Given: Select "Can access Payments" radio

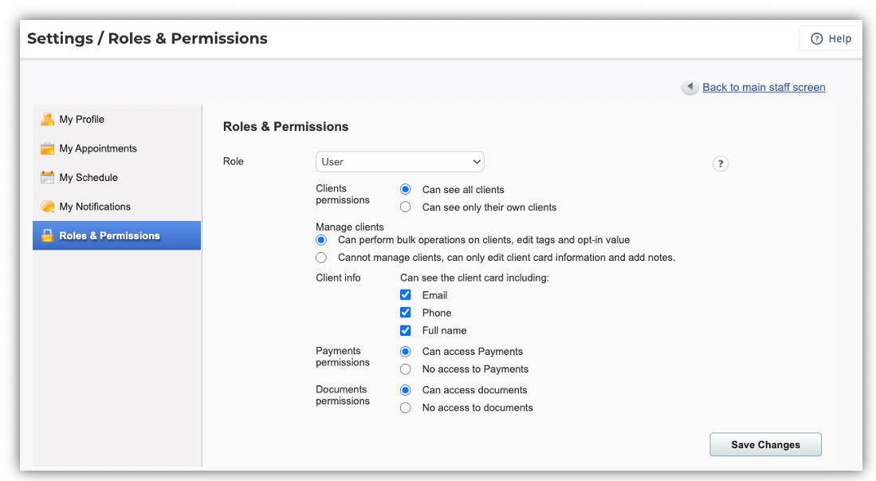Looking at the screenshot, I should tap(406, 351).
